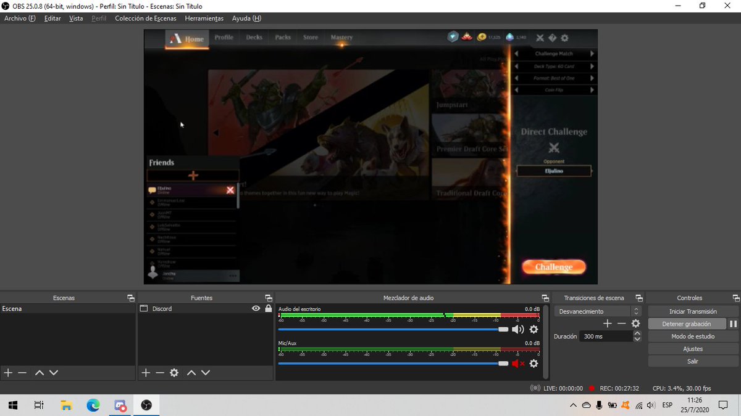The image size is (741, 416).
Task: Click the orange Challenge button
Action: click(x=553, y=266)
